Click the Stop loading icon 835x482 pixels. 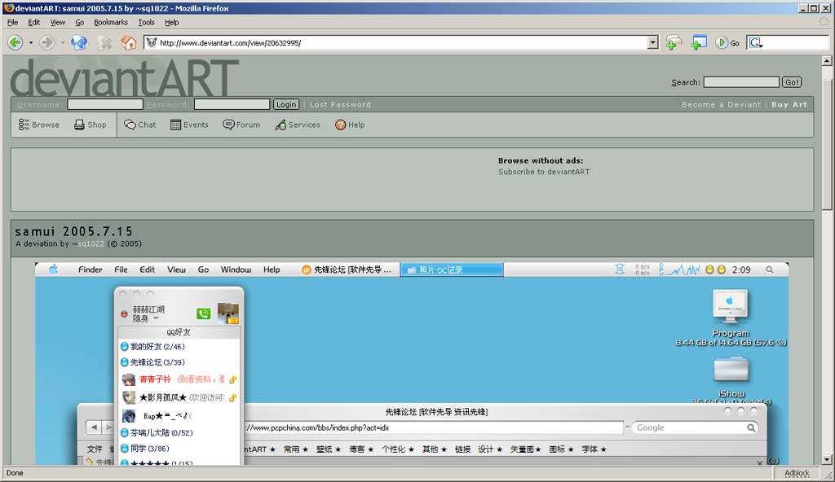[105, 42]
